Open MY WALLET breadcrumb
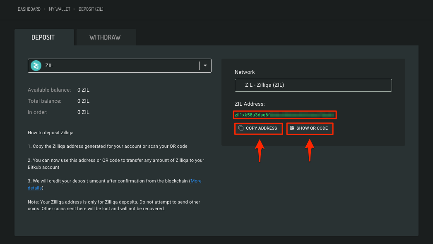Screen dimensions: 433x244 [x=59, y=9]
